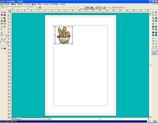158x123 pixels.
Task: Click the Copy icon beside scissors
Action: 5,26
